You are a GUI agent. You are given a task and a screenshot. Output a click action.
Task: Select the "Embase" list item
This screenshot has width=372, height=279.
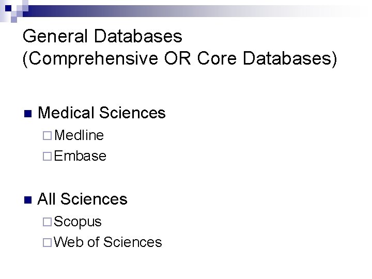point(80,156)
